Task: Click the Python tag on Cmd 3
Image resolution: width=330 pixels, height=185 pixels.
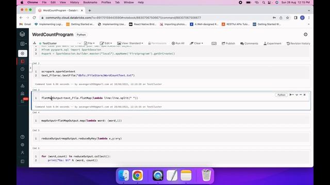Action: tap(281, 95)
